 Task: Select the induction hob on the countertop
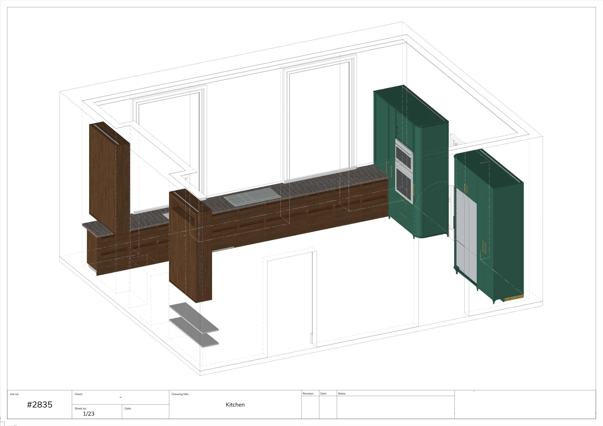pyautogui.click(x=253, y=196)
